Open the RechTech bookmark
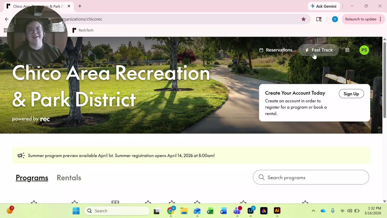 click(83, 30)
